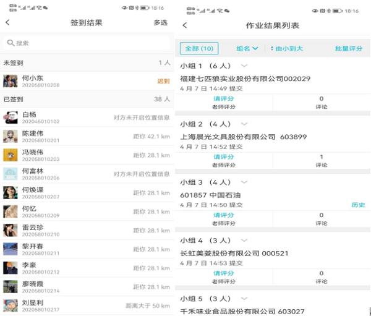Viewport: 371px width, 316px height.
Task: Select student name 白杨
Action: 29,114
